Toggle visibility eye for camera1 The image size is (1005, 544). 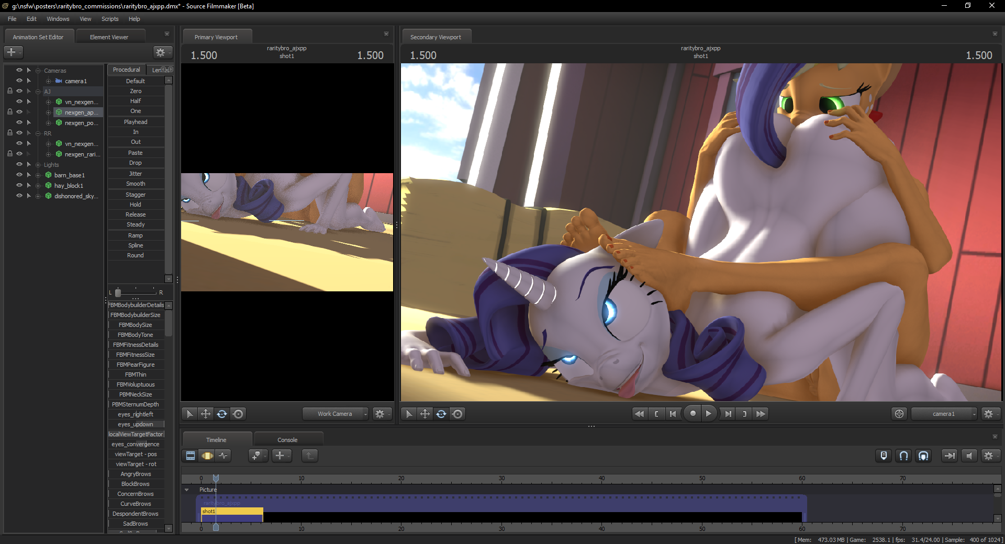[19, 81]
